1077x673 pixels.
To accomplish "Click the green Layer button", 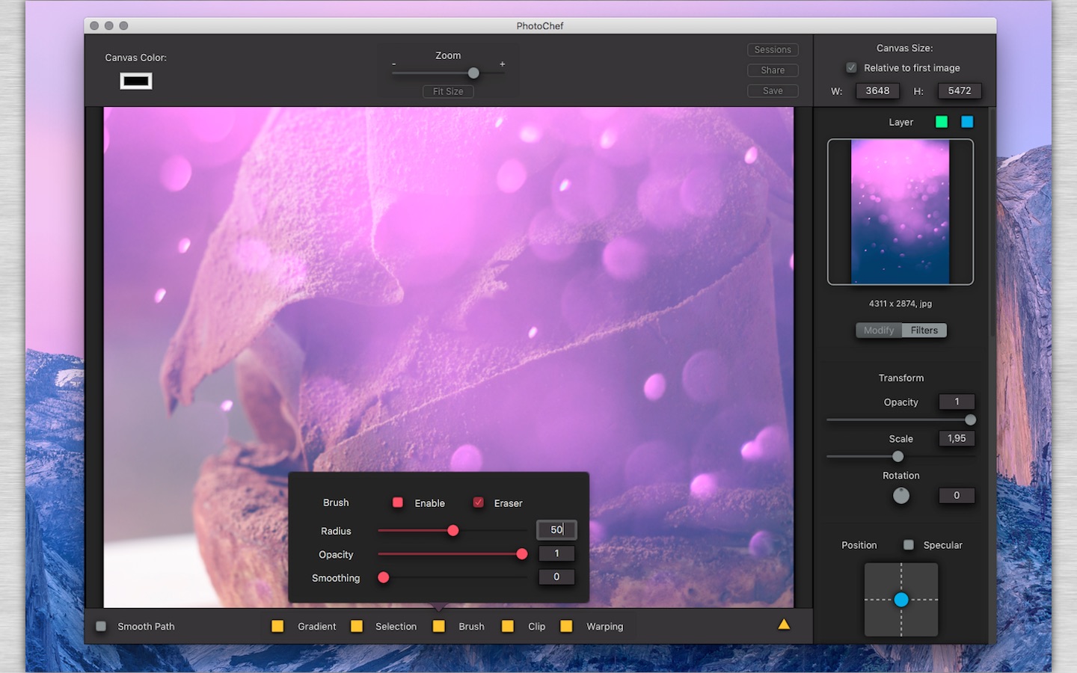I will (x=942, y=122).
